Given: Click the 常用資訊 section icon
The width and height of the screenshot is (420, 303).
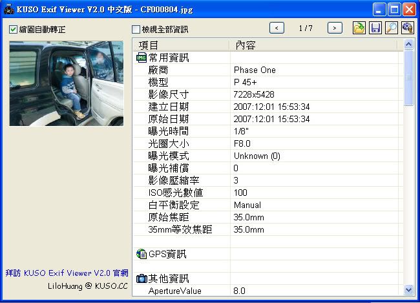Looking at the screenshot, I should [142, 57].
